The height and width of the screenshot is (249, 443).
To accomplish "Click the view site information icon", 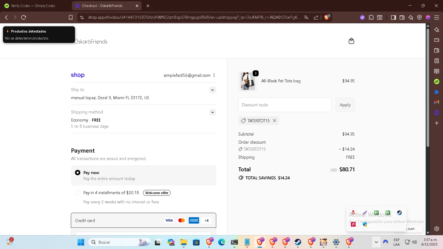I will coord(82,17).
